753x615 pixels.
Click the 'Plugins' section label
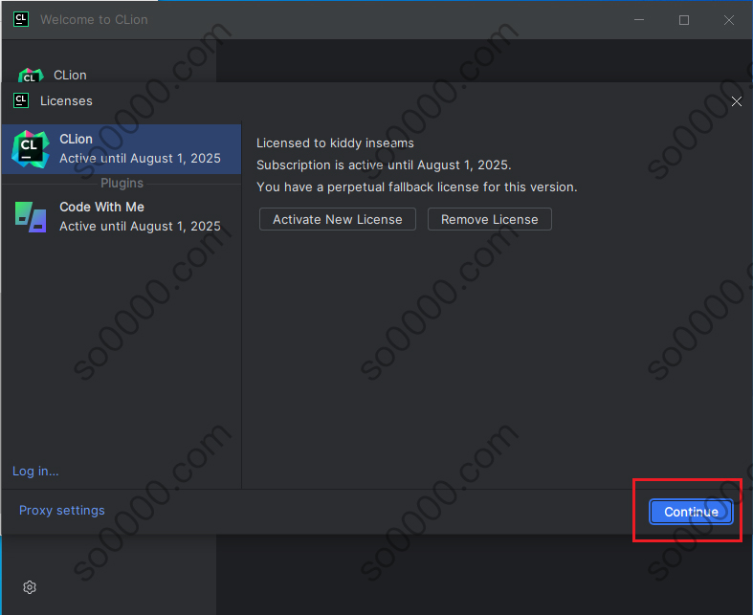[x=122, y=183]
